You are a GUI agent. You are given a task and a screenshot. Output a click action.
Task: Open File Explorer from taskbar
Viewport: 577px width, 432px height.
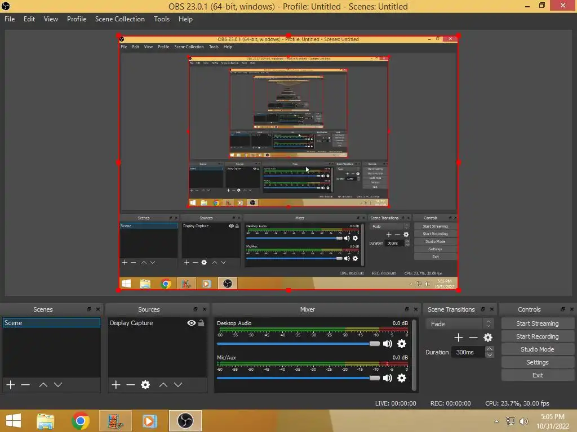tap(46, 421)
